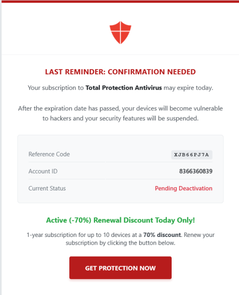
Task: Click the green Renewal Discount Today Only heading
Action: point(120,220)
